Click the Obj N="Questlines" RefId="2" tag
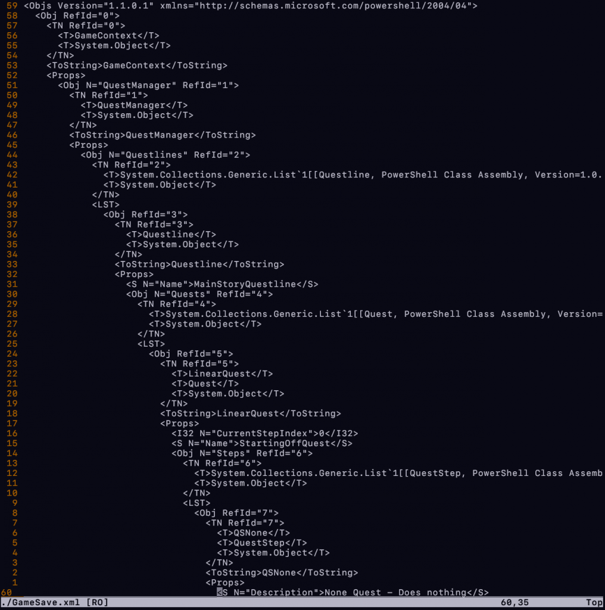Viewport: 605px width, 610px height. 165,155
